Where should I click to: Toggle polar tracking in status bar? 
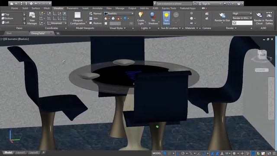183,153
